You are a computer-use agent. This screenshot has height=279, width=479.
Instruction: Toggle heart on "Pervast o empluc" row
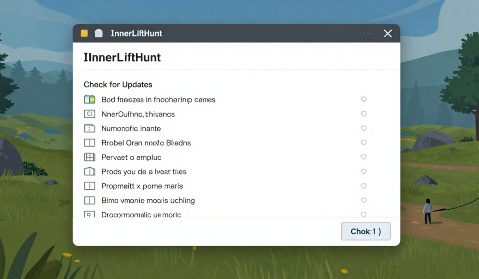pyautogui.click(x=364, y=157)
